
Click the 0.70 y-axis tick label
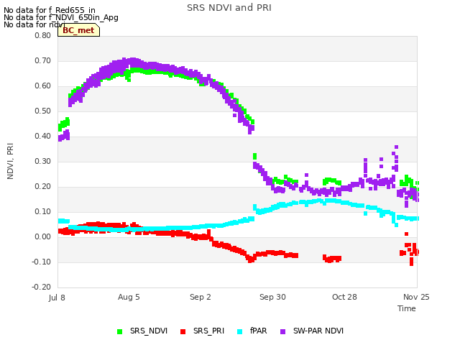point(43,60)
